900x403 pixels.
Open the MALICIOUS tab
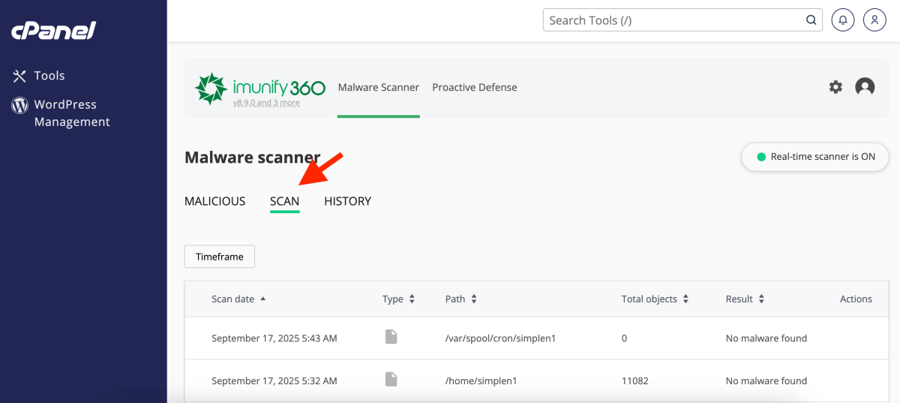(214, 201)
